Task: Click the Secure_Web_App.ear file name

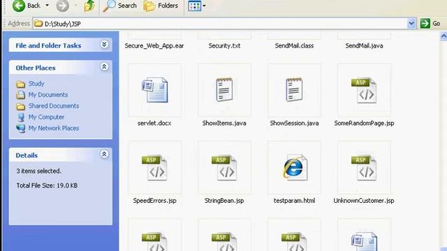Action: (x=154, y=46)
